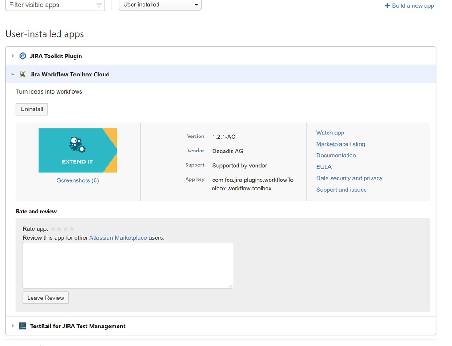The width and height of the screenshot is (452, 346).
Task: Click the TestRail for JIRA Test Management title
Action: point(78,326)
